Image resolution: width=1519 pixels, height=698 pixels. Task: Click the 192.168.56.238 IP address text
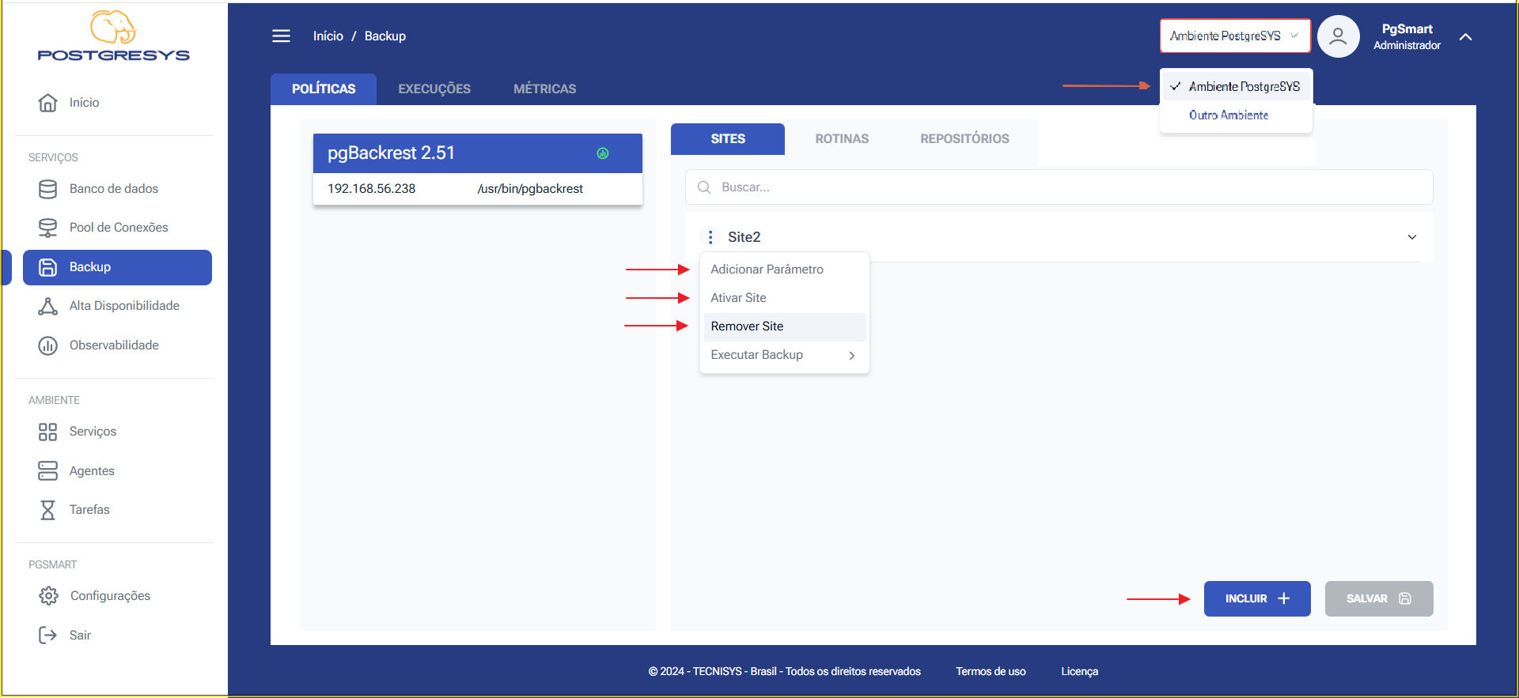point(372,189)
